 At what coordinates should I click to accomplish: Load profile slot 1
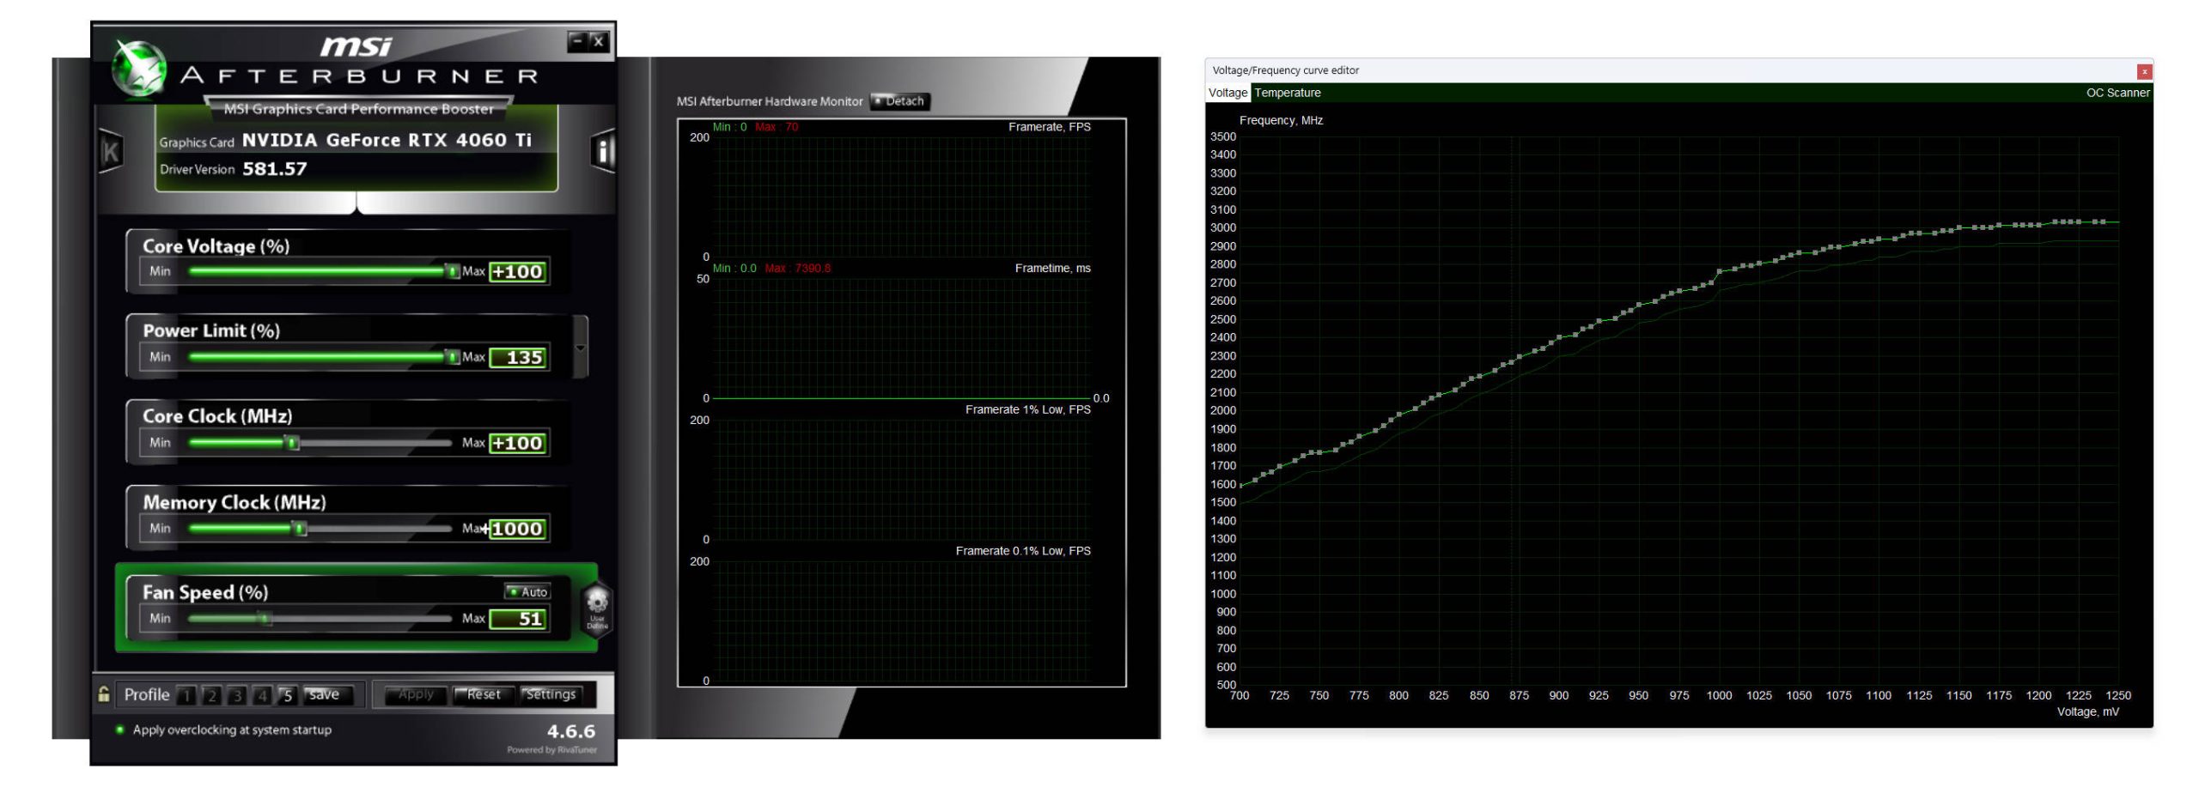click(x=186, y=695)
